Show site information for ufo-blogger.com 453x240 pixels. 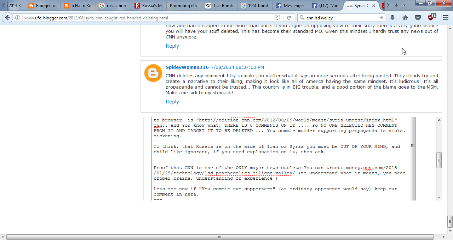[18, 18]
